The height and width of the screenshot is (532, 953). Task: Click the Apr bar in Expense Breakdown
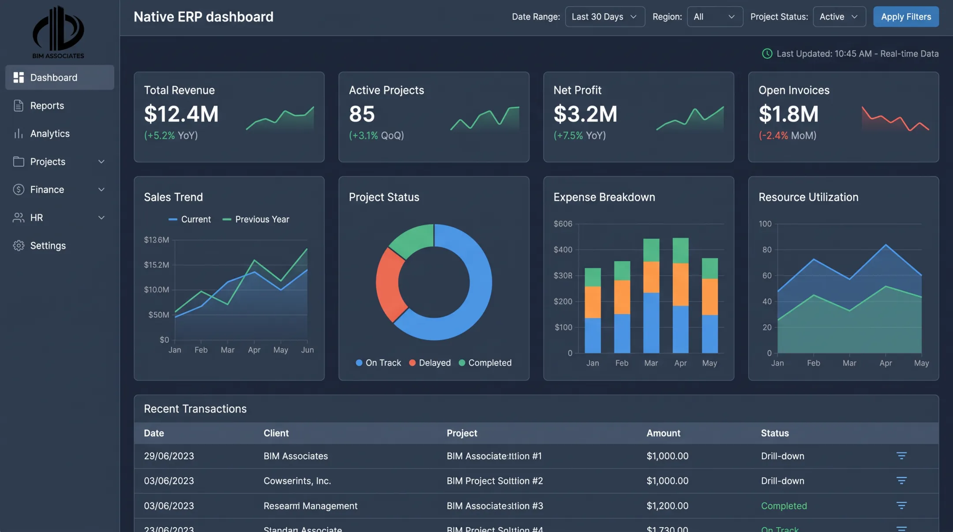tap(680, 295)
